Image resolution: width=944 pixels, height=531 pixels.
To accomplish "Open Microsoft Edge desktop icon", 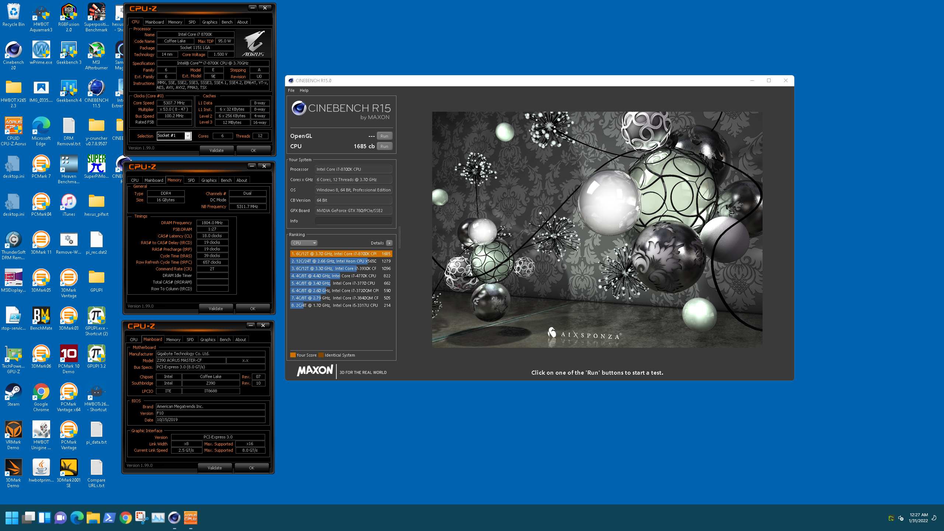I will click(41, 132).
